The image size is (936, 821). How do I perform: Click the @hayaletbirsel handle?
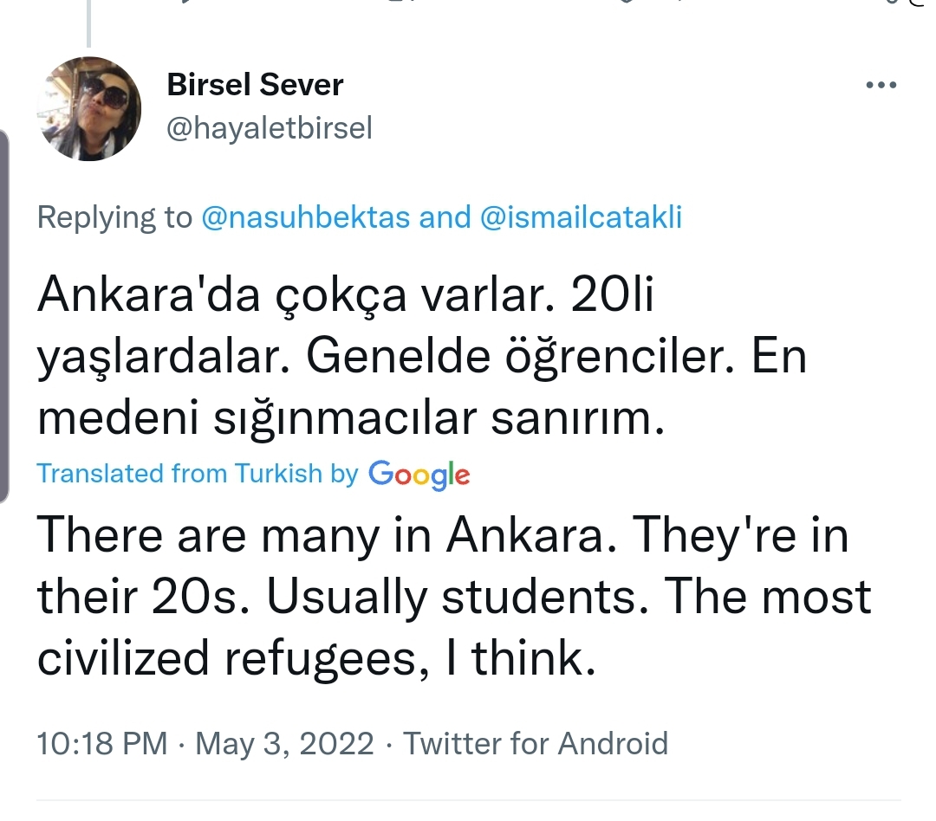click(x=269, y=128)
